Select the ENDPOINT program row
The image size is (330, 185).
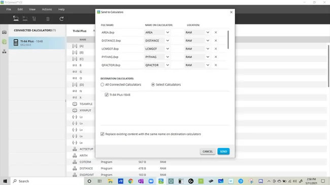coord(197,175)
